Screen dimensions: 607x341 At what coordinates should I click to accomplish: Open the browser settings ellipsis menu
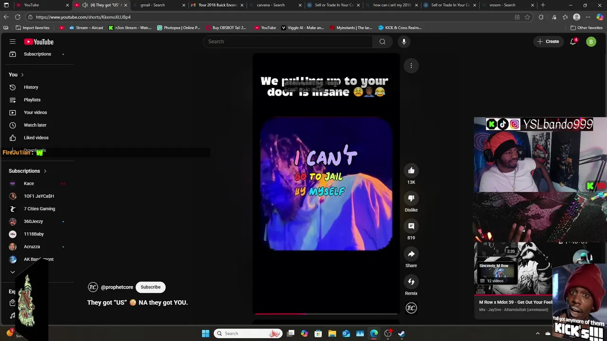point(588,17)
